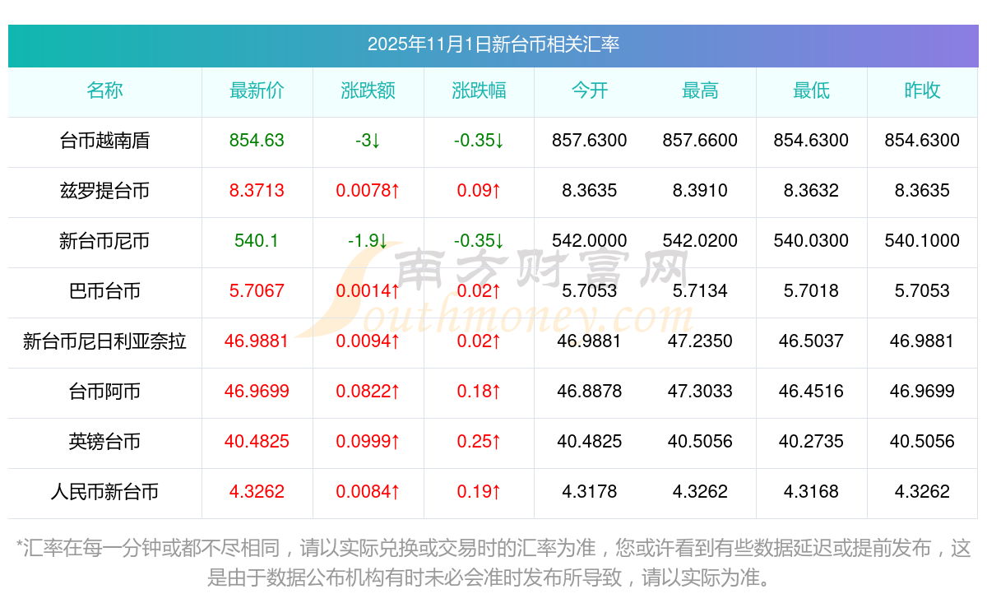Click low value 4.3168
Screen dimensions: 987x603
coord(811,492)
